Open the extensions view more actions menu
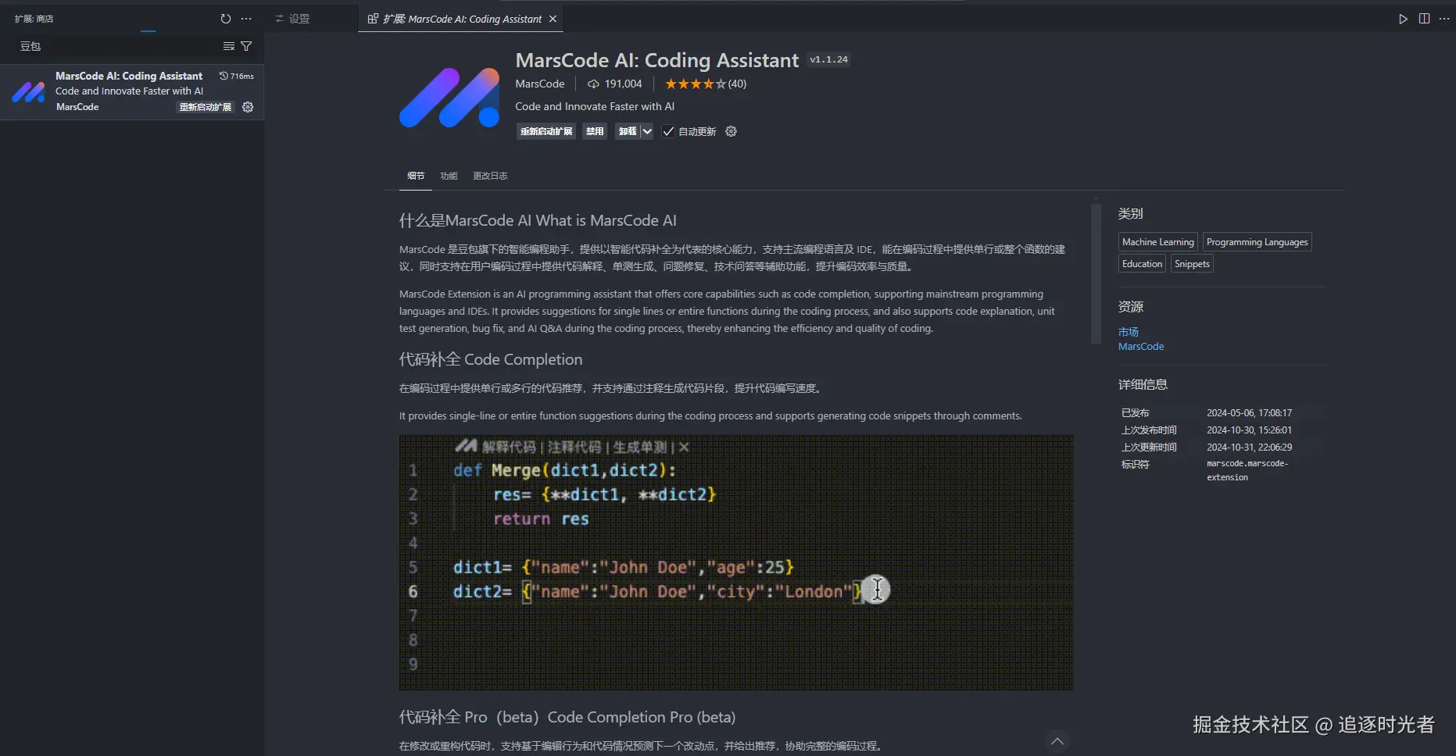Viewport: 1456px width, 756px height. [x=246, y=19]
